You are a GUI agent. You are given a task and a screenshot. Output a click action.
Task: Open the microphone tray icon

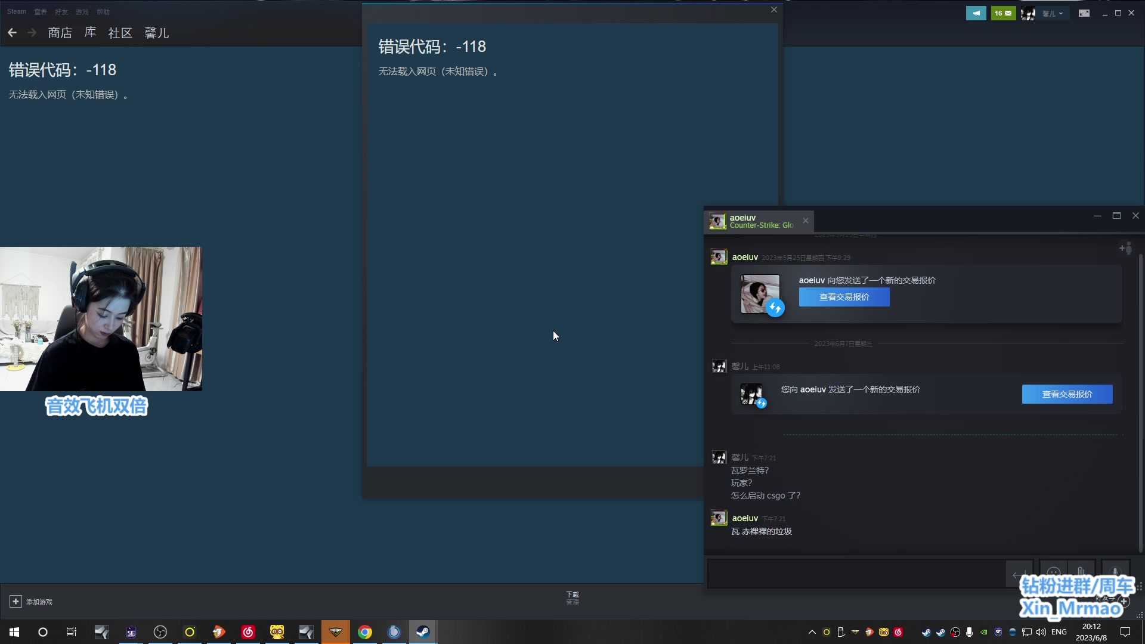(x=970, y=632)
